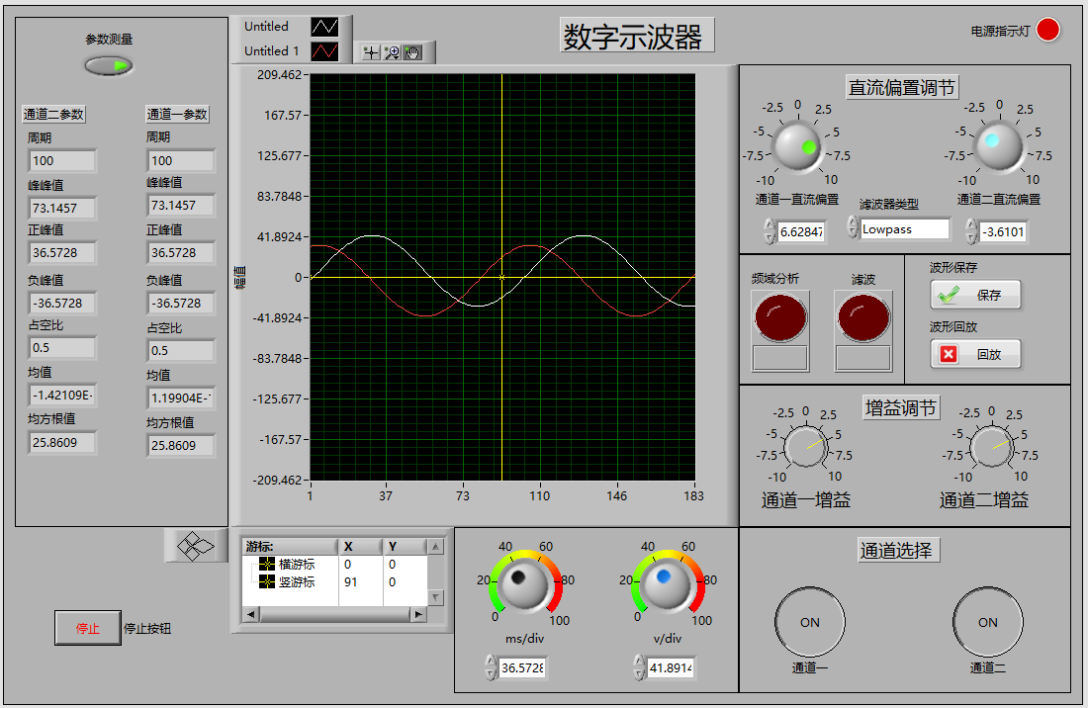The width and height of the screenshot is (1088, 708).
Task: Click the 通道一增益 gain knob
Action: (805, 447)
